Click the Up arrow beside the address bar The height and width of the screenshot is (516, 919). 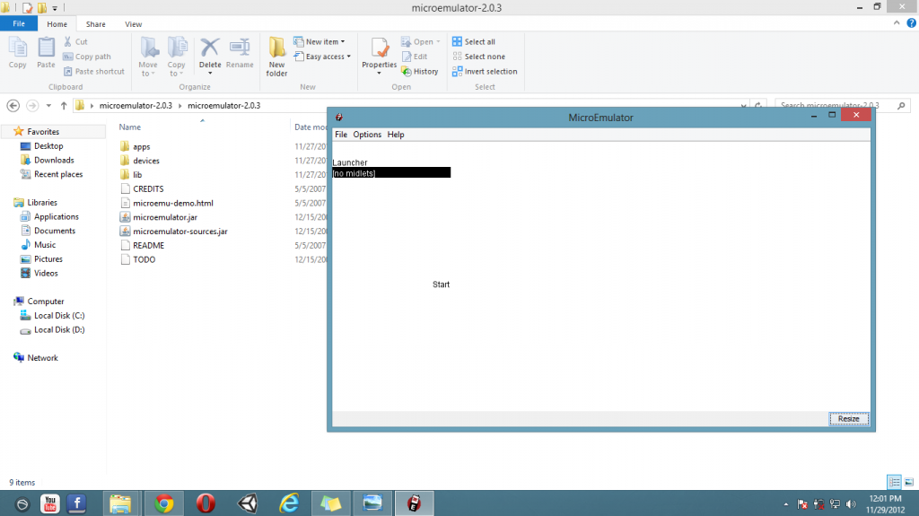pos(64,106)
